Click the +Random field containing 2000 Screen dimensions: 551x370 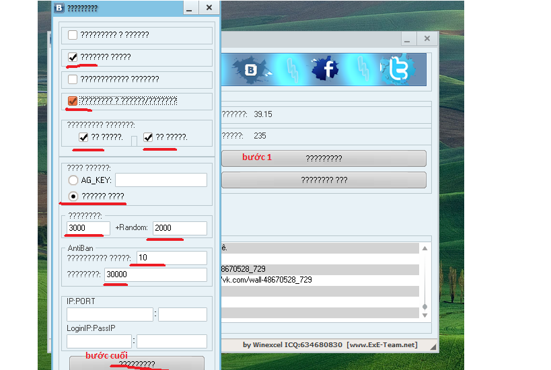(180, 228)
